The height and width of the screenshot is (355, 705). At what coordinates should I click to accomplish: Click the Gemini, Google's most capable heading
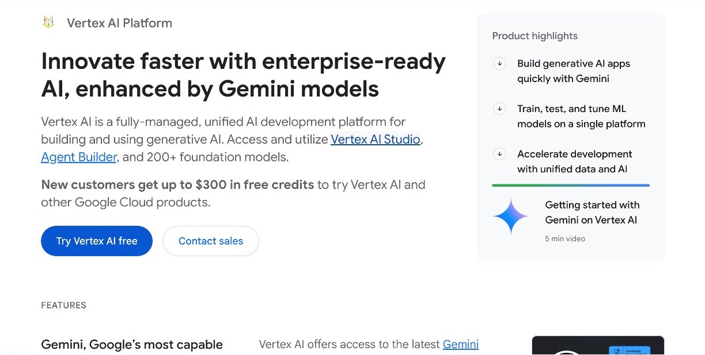pyautogui.click(x=132, y=345)
